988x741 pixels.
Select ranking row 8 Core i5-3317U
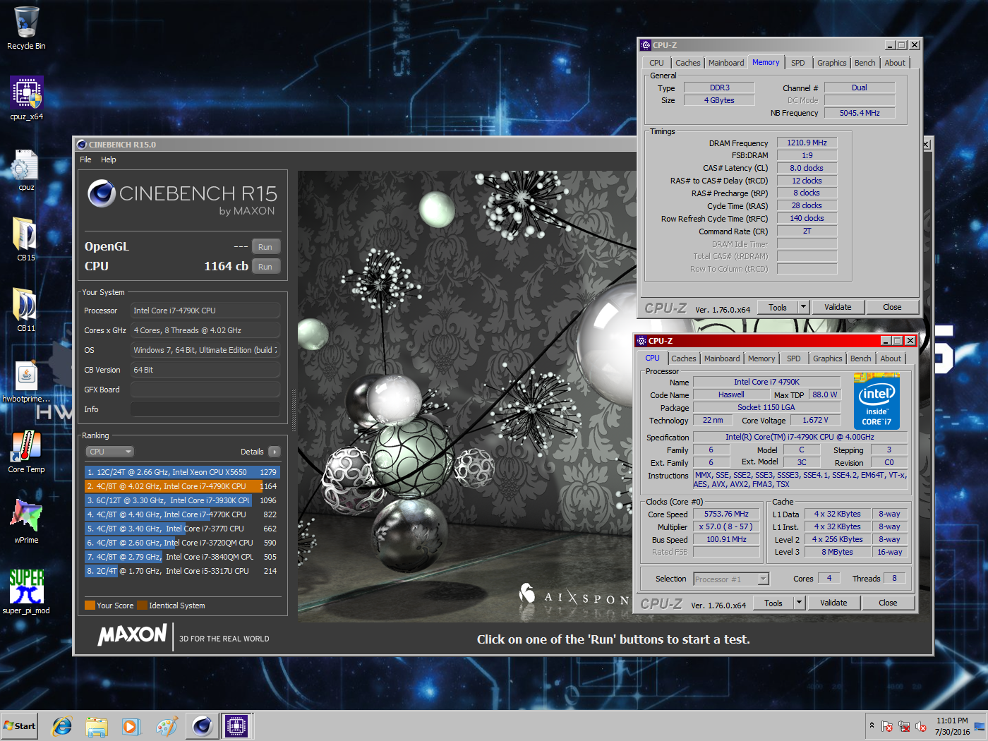coord(182,571)
